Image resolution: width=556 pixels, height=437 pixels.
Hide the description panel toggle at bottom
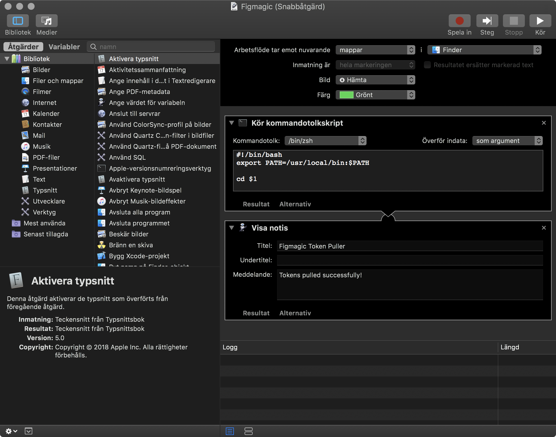pos(29,431)
